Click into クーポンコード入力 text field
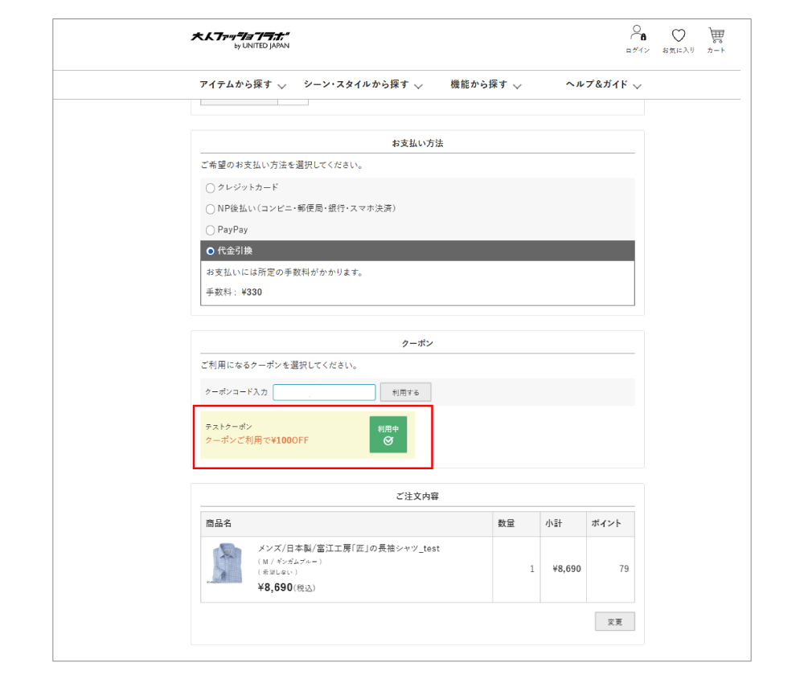804x683 pixels. (324, 392)
